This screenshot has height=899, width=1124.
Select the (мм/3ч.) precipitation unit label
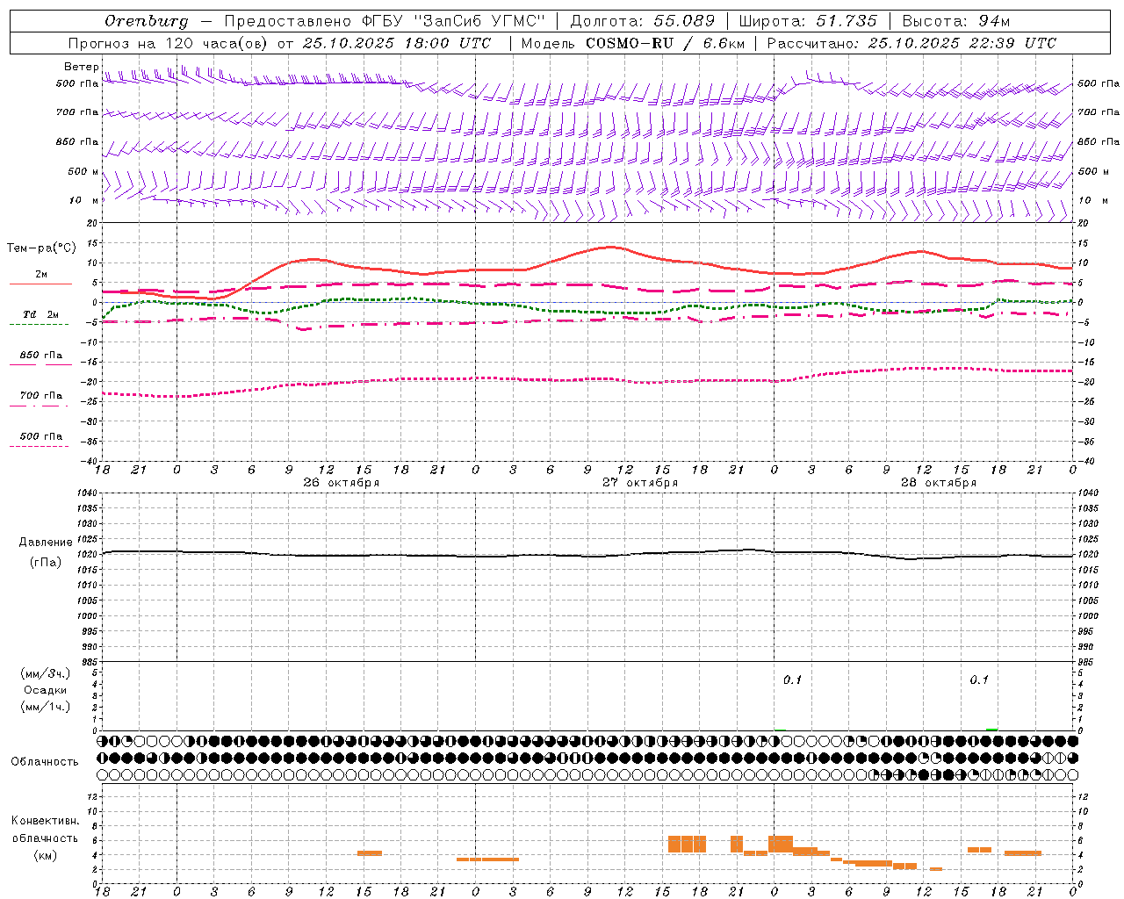point(46,673)
